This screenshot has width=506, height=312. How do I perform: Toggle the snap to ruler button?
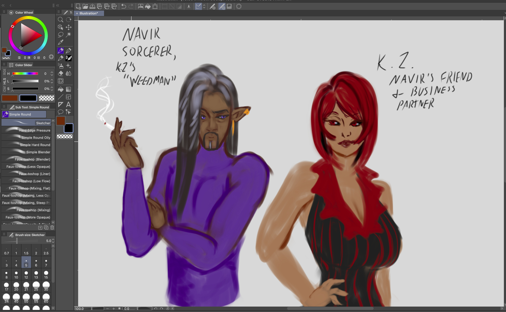198,6
